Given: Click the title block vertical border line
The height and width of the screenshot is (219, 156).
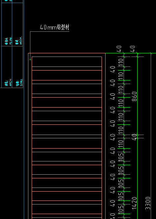Looking at the screenshot, I should click(24, 109).
